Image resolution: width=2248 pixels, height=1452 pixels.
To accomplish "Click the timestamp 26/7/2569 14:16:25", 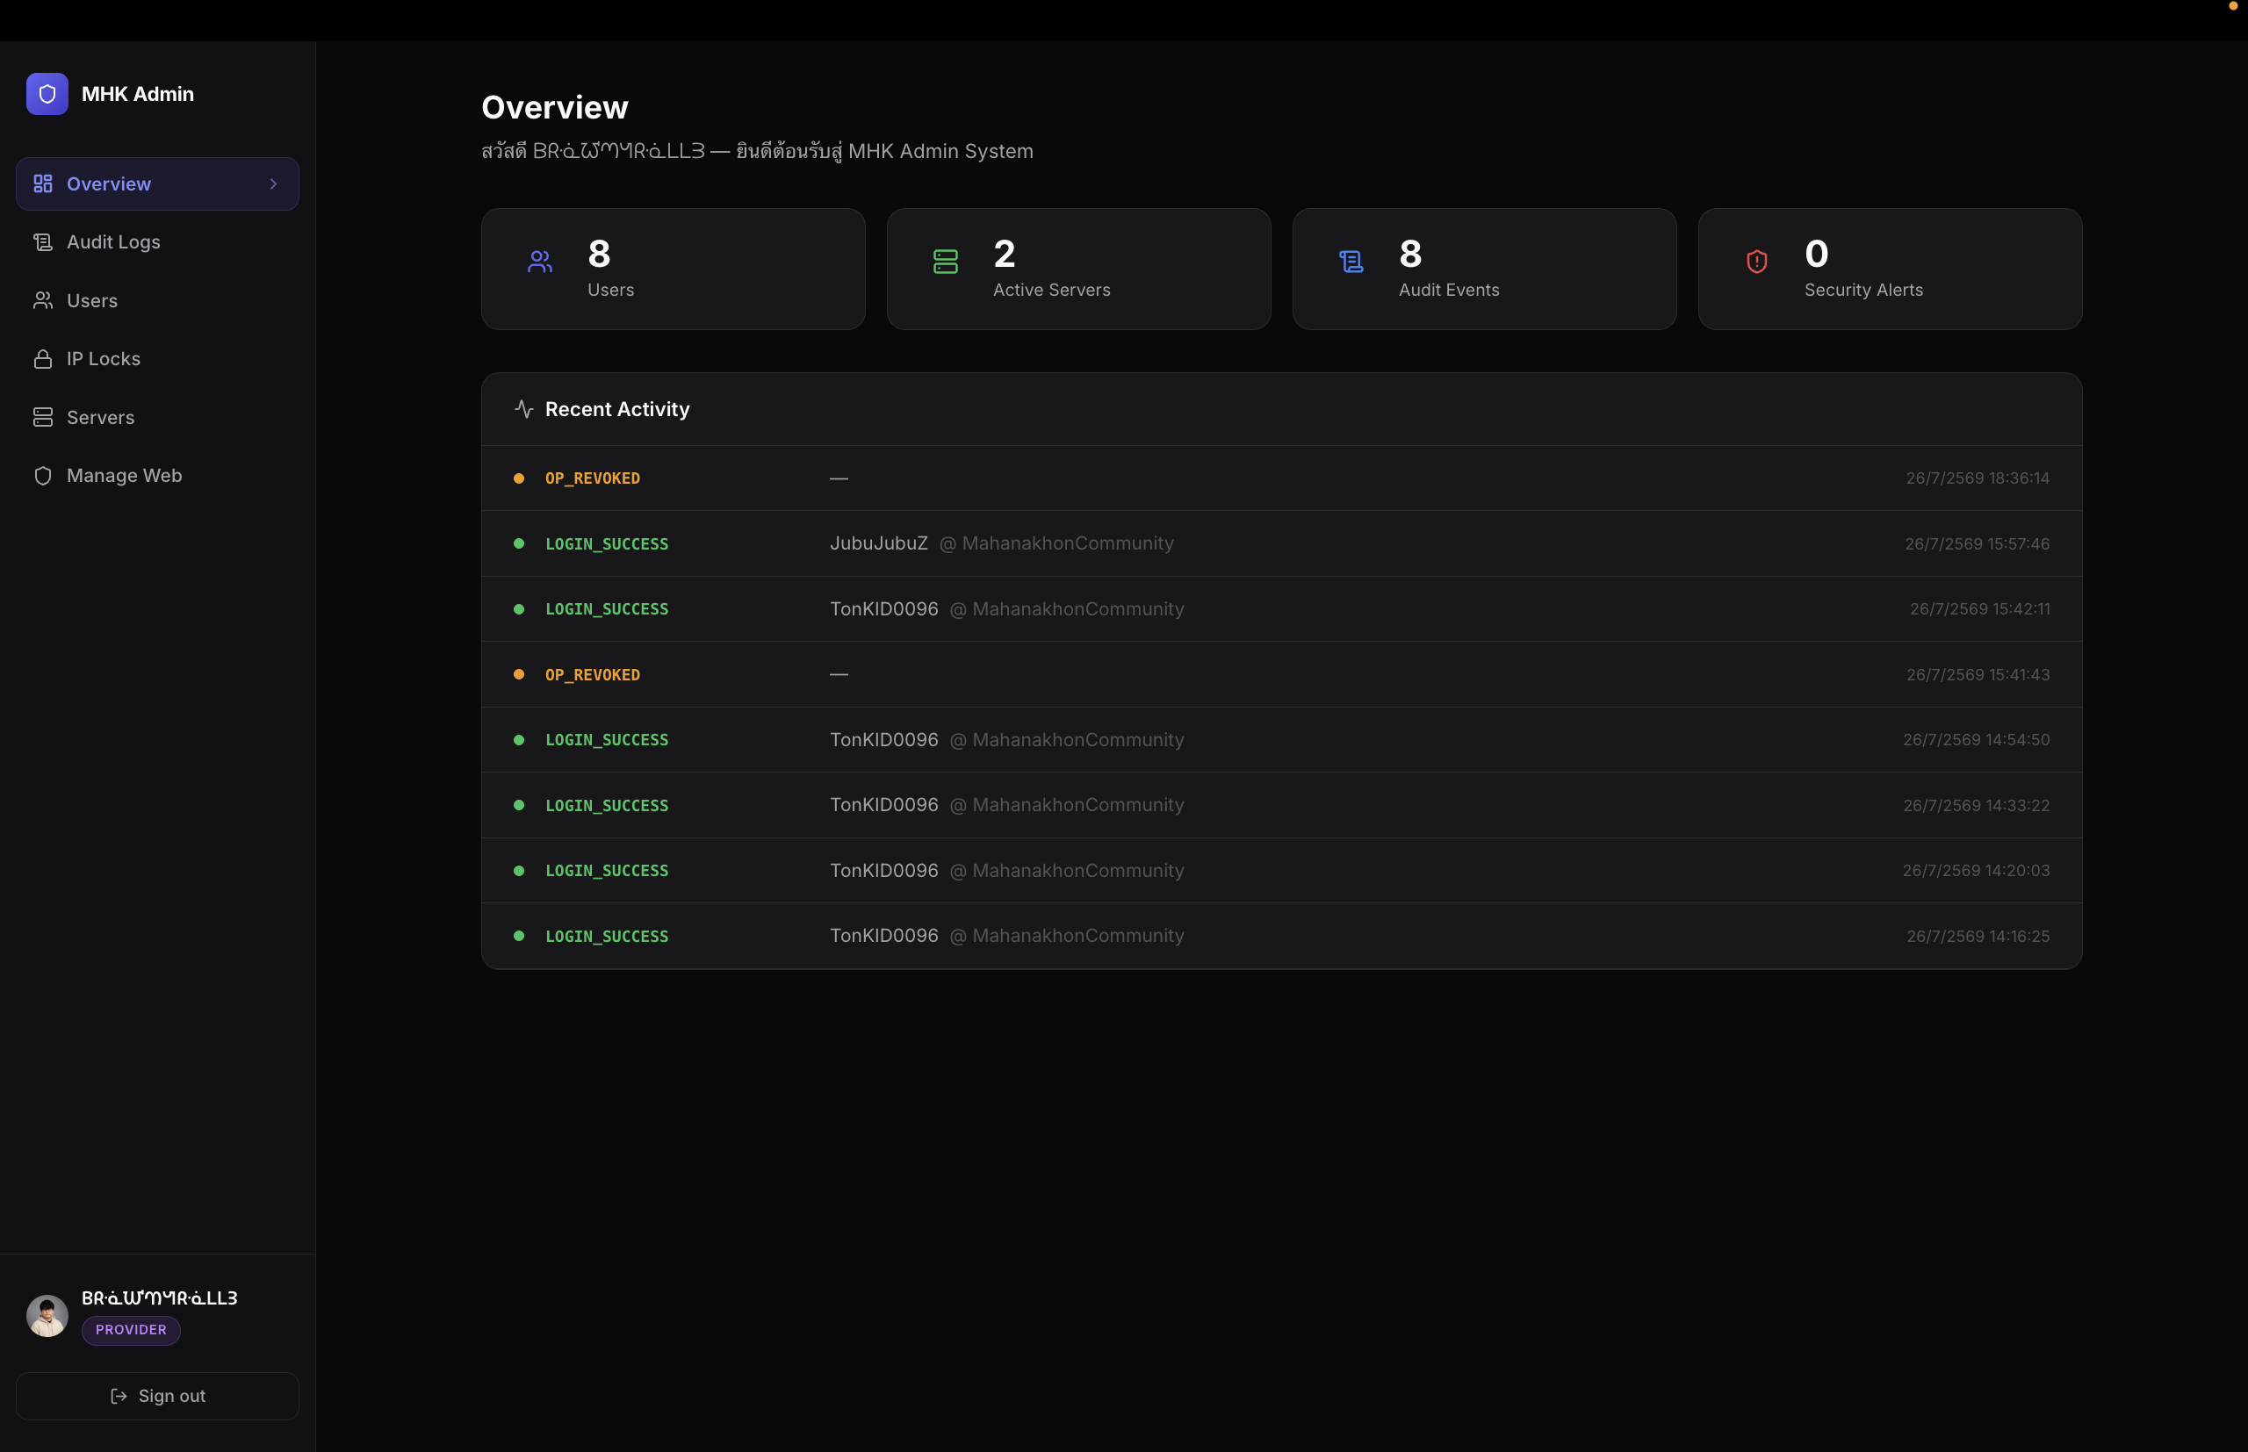I will (x=1978, y=937).
